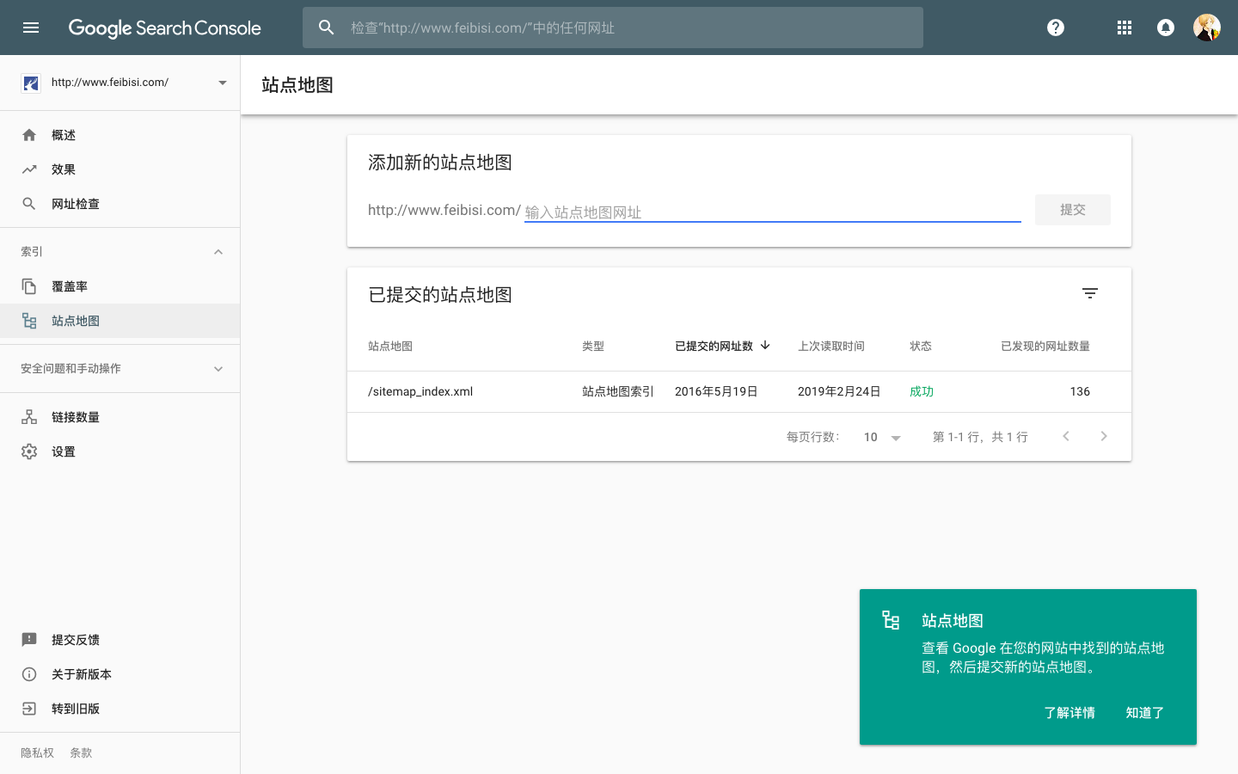
Task: Click the magnifier icon beside 网址检查
Action: [29, 204]
